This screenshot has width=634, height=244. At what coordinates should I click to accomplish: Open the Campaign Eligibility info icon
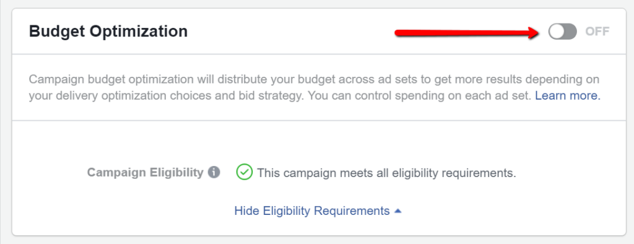click(x=214, y=172)
